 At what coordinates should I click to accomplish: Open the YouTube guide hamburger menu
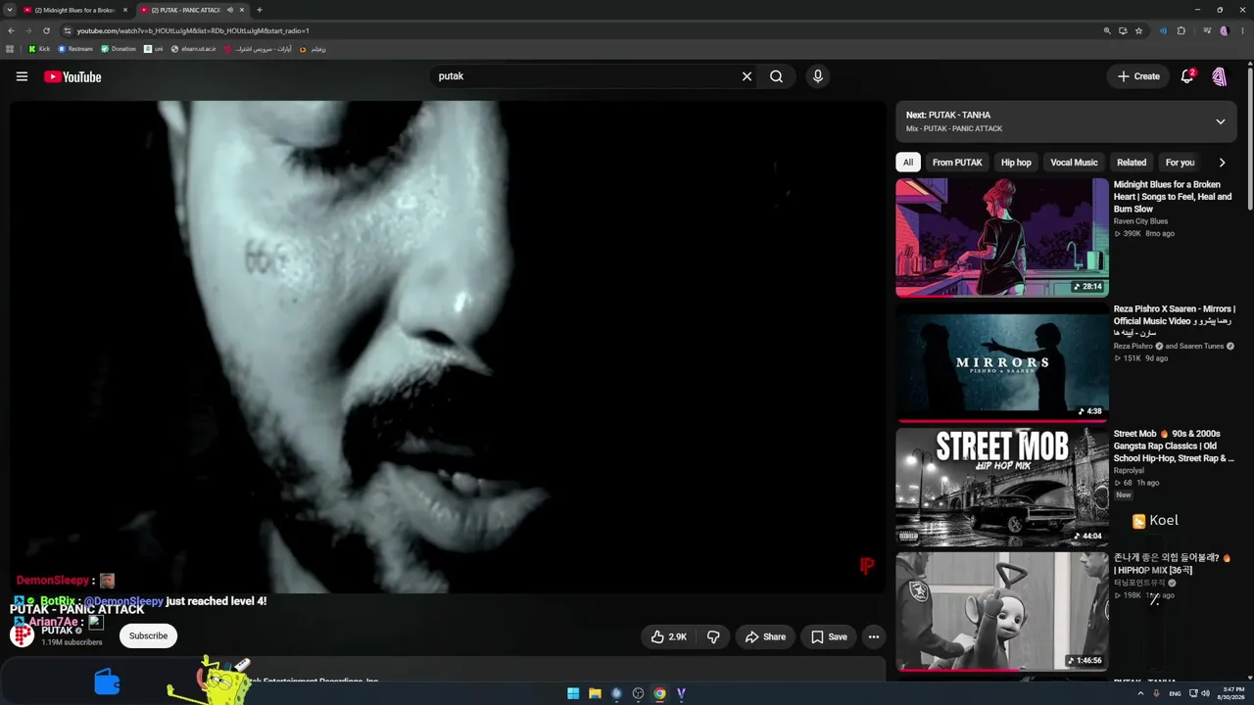(x=22, y=76)
